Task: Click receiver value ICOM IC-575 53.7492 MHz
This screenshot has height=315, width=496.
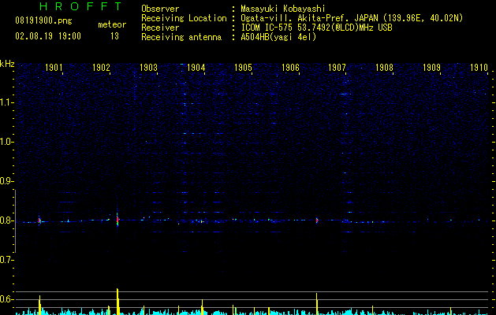Action: [x=316, y=28]
